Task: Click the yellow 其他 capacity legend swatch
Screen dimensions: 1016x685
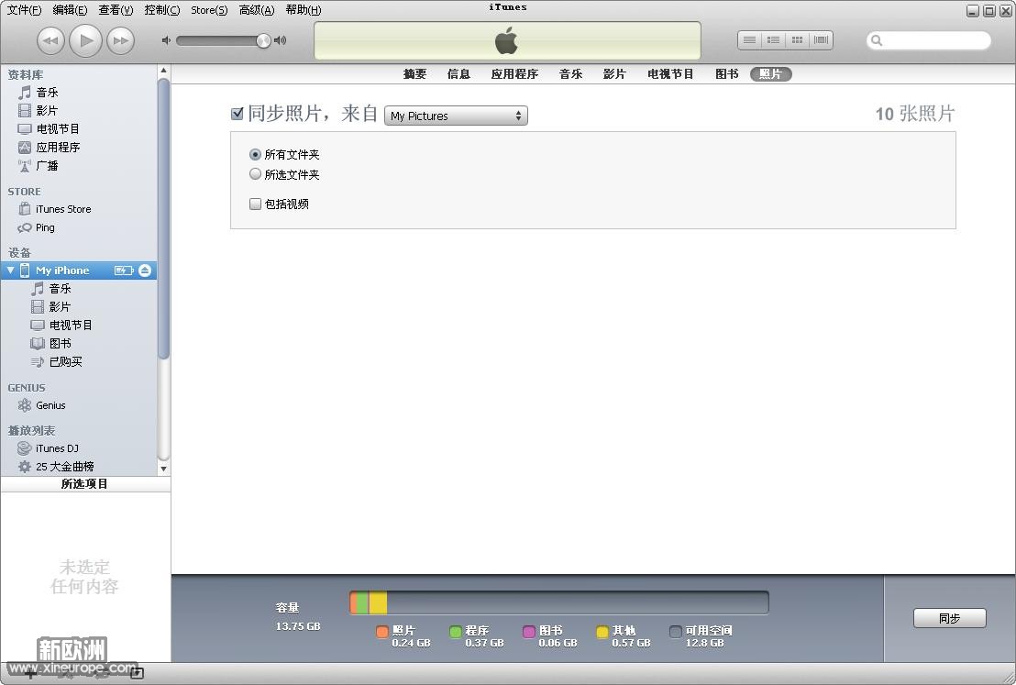Action: pyautogui.click(x=602, y=631)
